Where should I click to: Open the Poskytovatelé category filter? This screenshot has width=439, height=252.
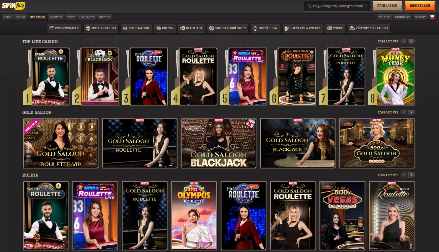(x=64, y=28)
